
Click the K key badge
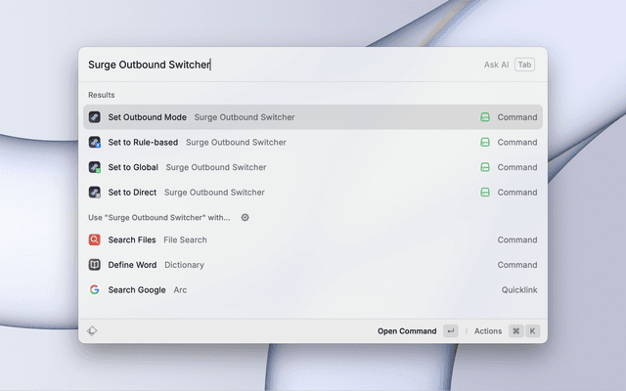[x=532, y=331]
